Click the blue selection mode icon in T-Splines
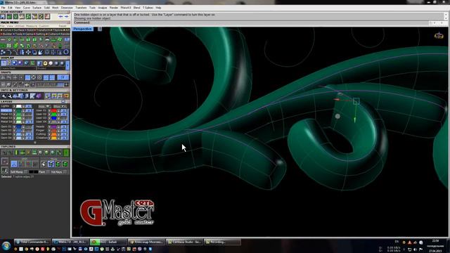The image size is (450, 253). [x=14, y=164]
